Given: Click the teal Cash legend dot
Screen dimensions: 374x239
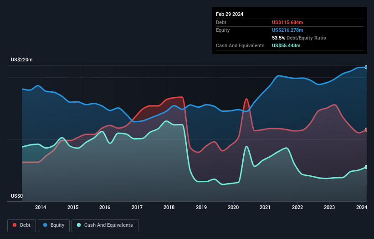Looking at the screenshot, I should coord(79,225).
